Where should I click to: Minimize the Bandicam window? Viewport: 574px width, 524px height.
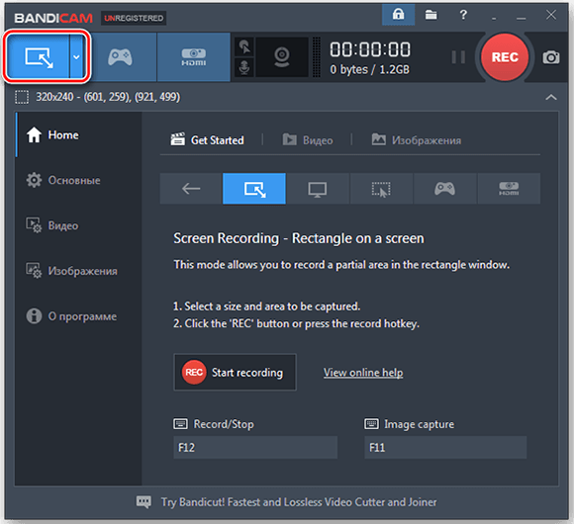(521, 17)
